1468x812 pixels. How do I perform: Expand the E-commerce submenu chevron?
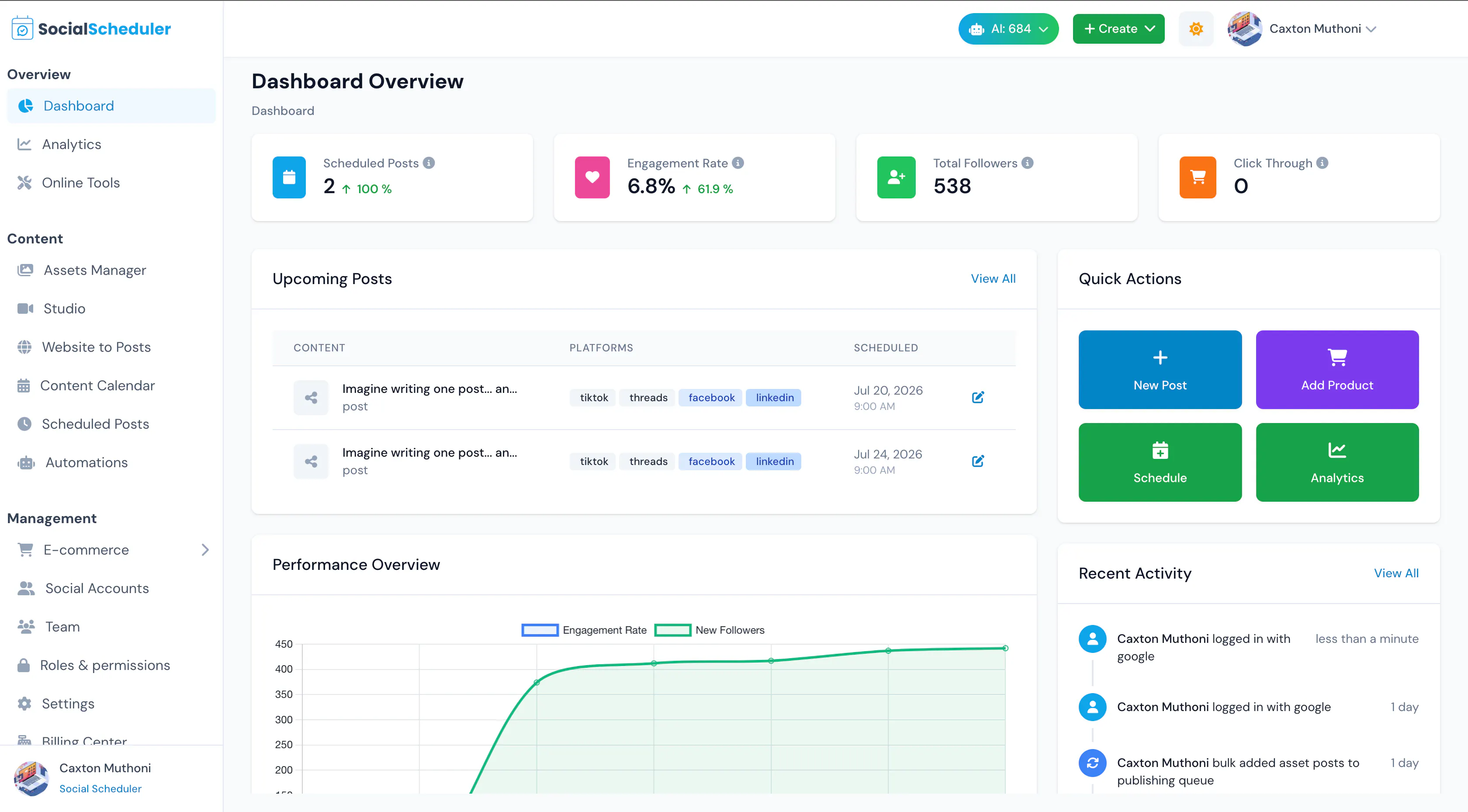tap(205, 550)
